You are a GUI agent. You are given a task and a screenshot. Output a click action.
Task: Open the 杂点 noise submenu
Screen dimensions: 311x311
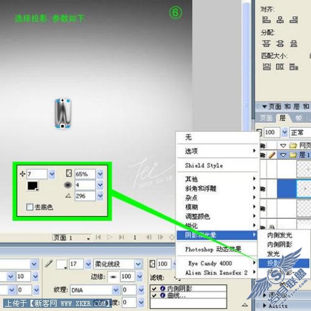pos(217,198)
